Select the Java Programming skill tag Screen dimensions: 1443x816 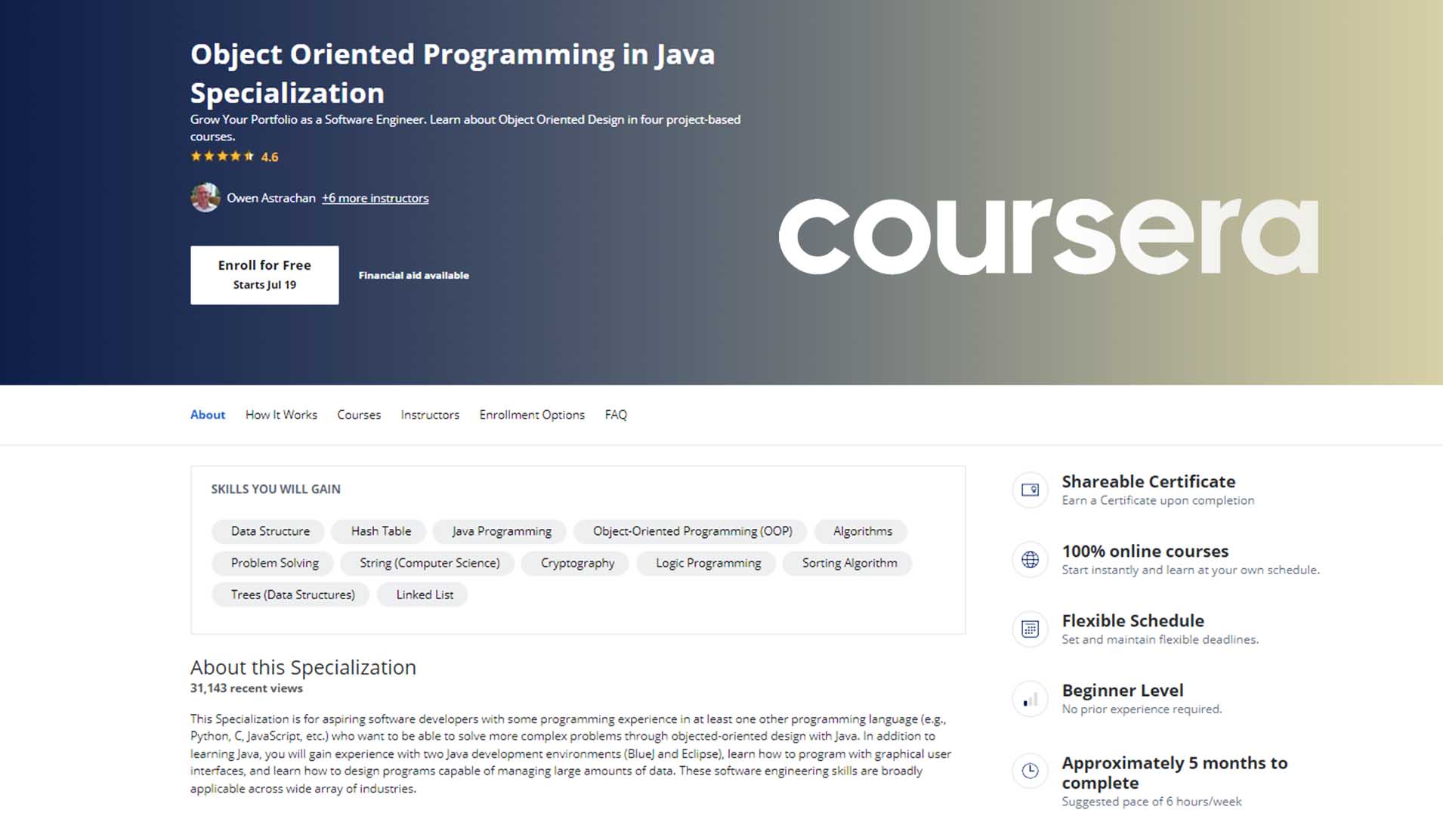click(x=500, y=531)
